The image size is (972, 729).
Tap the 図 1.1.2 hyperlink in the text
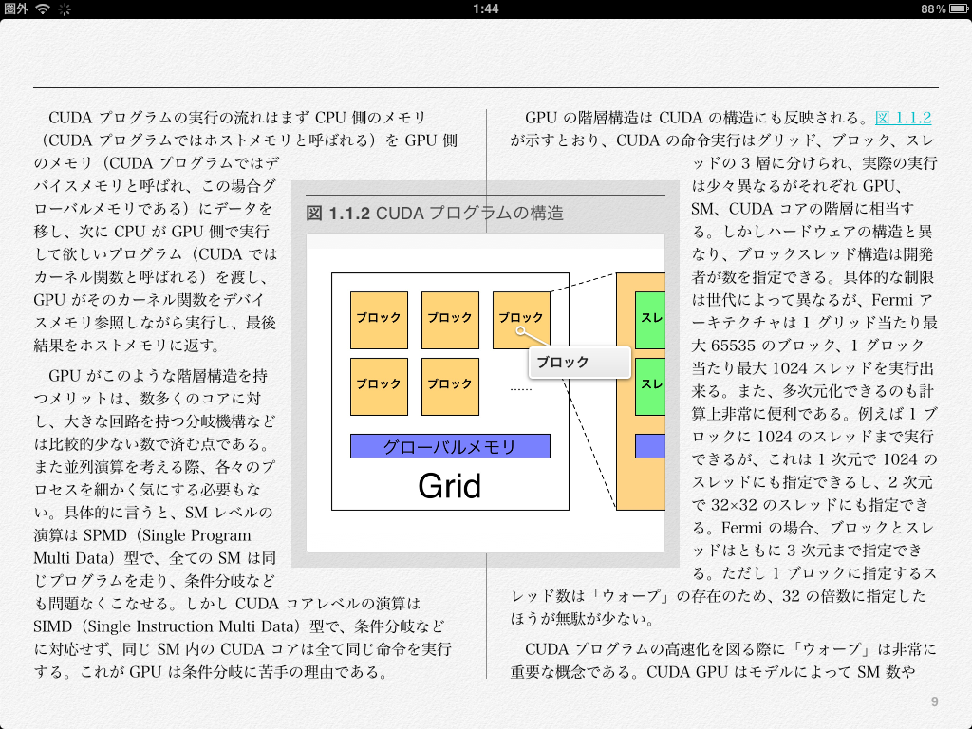tap(903, 118)
